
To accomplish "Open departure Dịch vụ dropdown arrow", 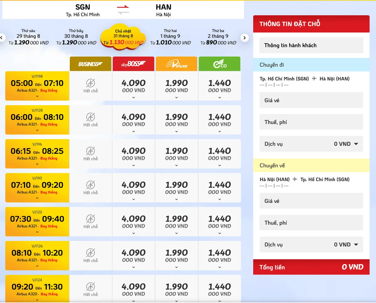I will 356,144.
